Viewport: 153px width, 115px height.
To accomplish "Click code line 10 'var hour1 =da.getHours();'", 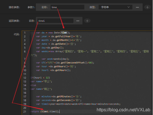I will [53, 70].
